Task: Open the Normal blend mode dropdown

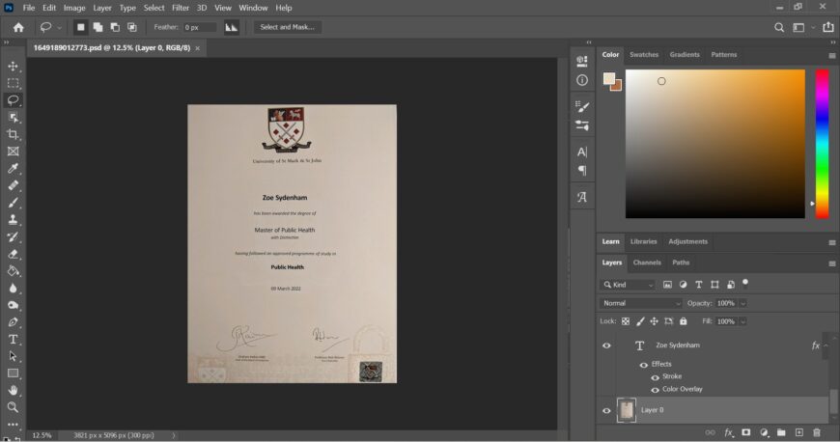Action: click(641, 303)
